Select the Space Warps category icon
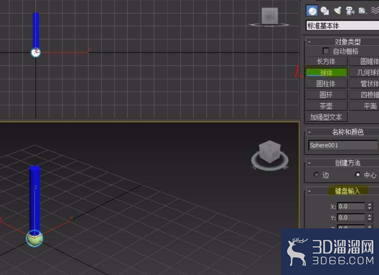 point(375,10)
